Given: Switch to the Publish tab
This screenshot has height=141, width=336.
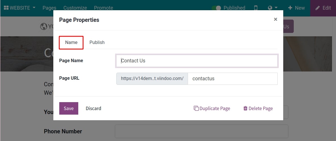Looking at the screenshot, I should point(97,43).
